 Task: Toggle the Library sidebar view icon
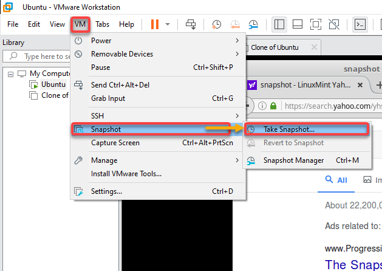tap(279, 24)
